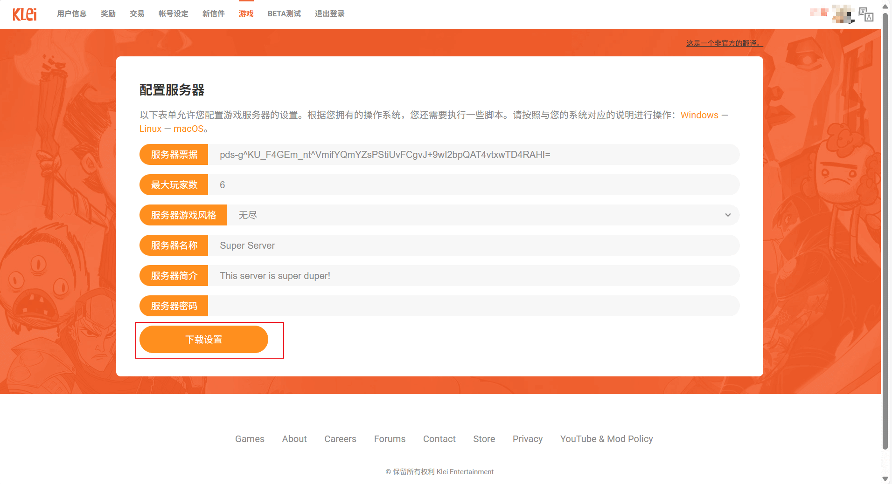Open the Contact footer link
The width and height of the screenshot is (892, 484).
point(439,439)
